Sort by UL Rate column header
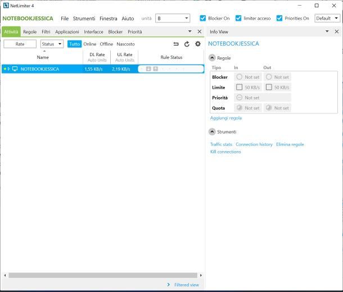 tap(125, 57)
